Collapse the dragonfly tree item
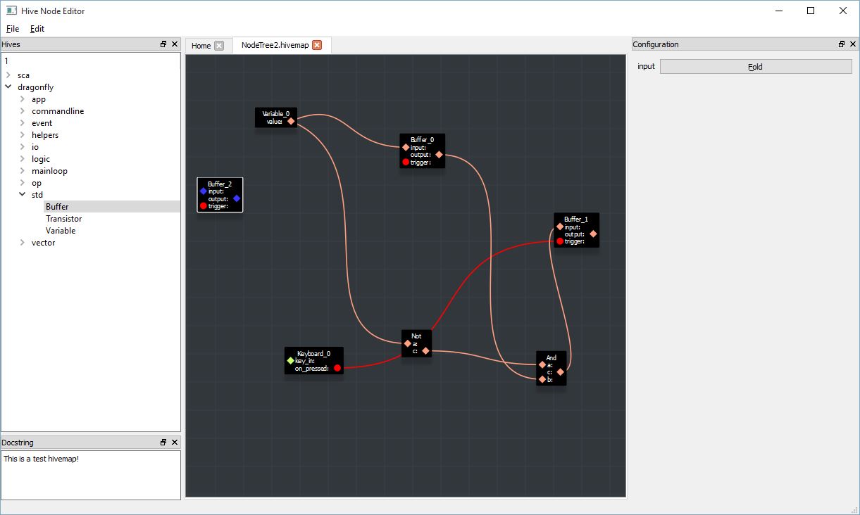Viewport: 860px width, 515px height. point(8,87)
